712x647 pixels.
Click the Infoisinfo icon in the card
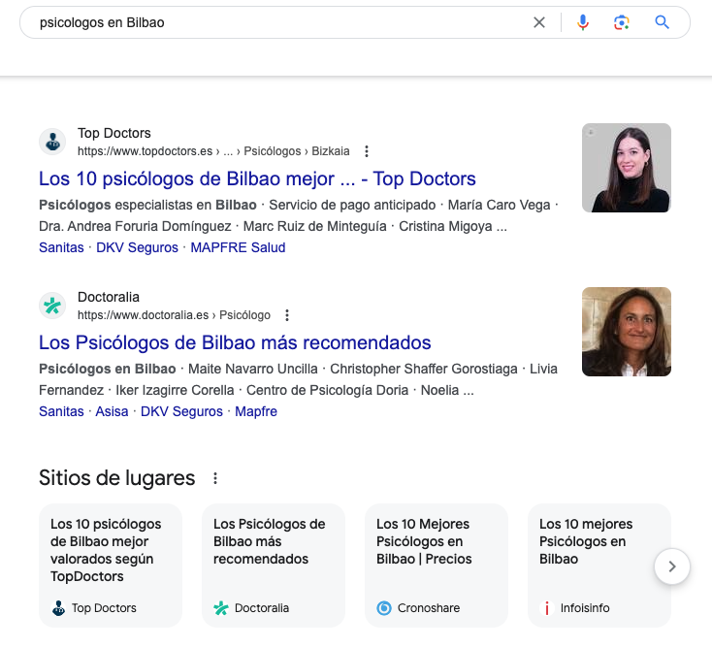click(547, 608)
